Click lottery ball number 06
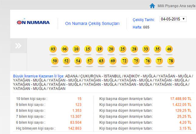 point(65,49)
